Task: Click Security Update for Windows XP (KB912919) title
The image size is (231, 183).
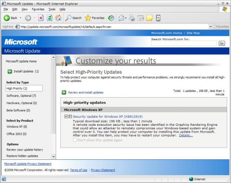Action: (108, 116)
